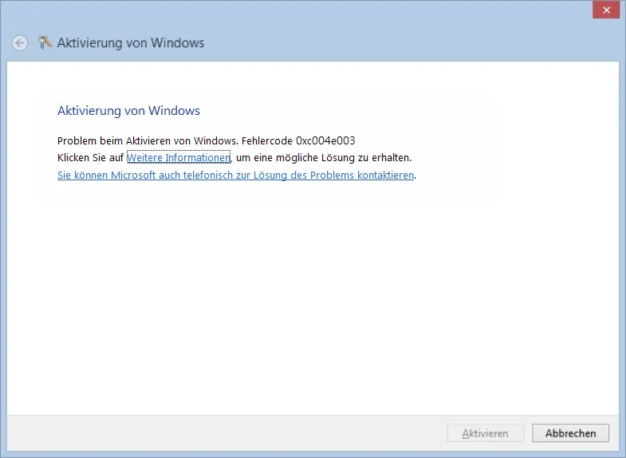Click the Abbrechen button
Image resolution: width=626 pixels, height=458 pixels.
tap(570, 433)
